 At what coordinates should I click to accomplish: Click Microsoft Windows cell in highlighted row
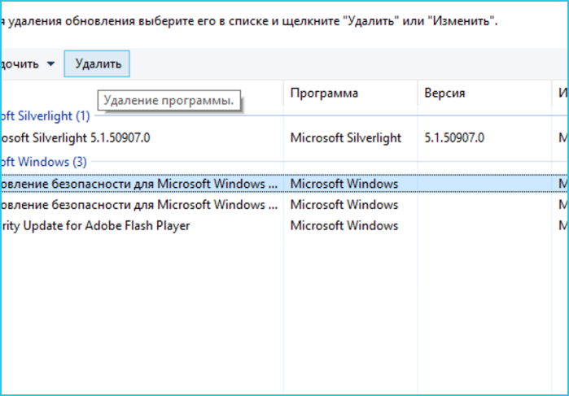[344, 184]
